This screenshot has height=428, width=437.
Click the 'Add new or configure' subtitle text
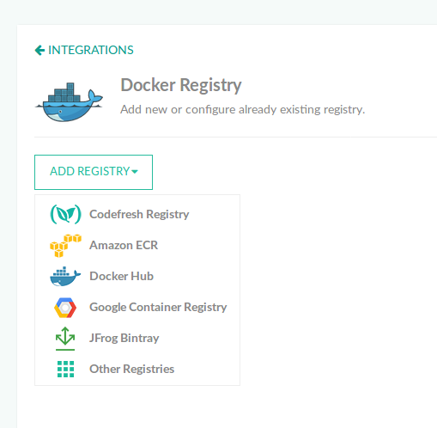tap(243, 110)
